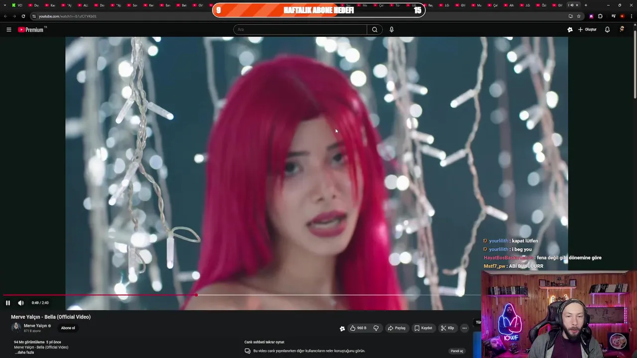Save the video with Kaydet
This screenshot has height=358, width=637.
coord(423,328)
